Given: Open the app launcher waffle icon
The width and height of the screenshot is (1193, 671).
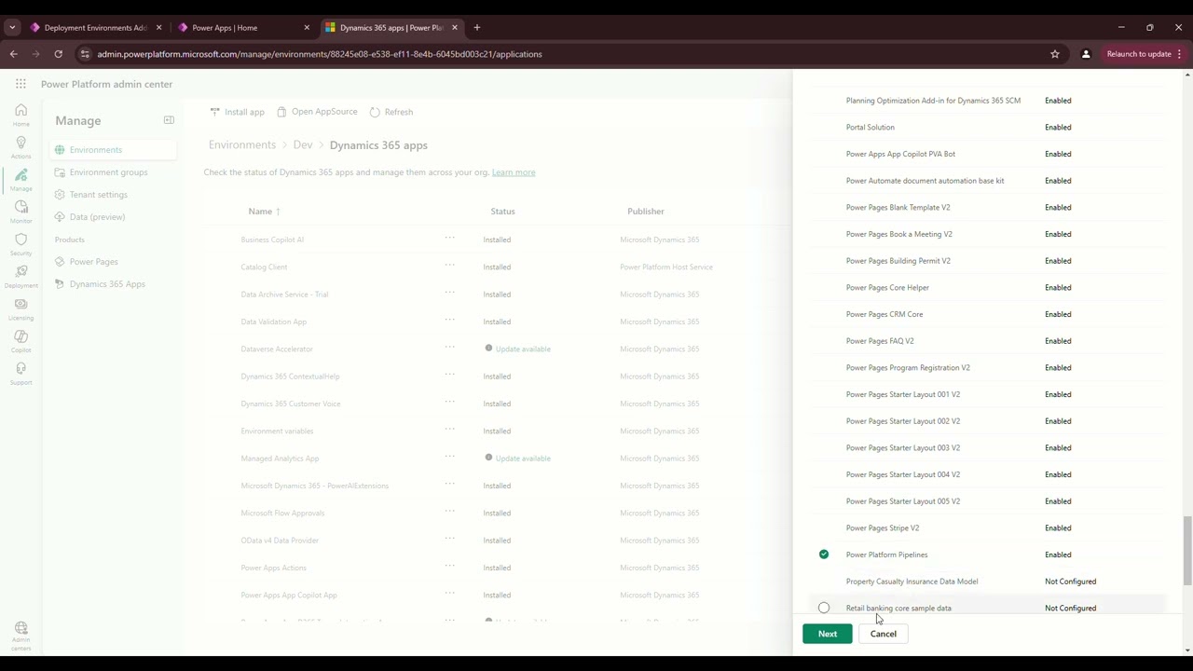Looking at the screenshot, I should coord(21,84).
